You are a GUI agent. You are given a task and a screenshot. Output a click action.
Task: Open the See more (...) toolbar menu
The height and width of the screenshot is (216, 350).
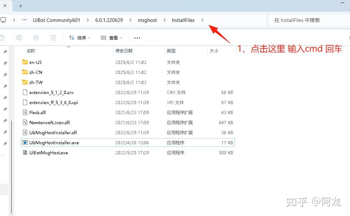pos(136,38)
